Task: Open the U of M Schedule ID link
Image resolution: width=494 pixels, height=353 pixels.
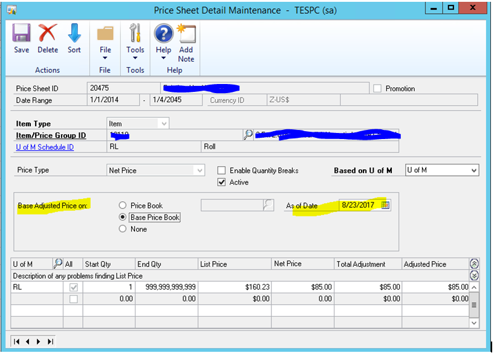Action: click(45, 146)
